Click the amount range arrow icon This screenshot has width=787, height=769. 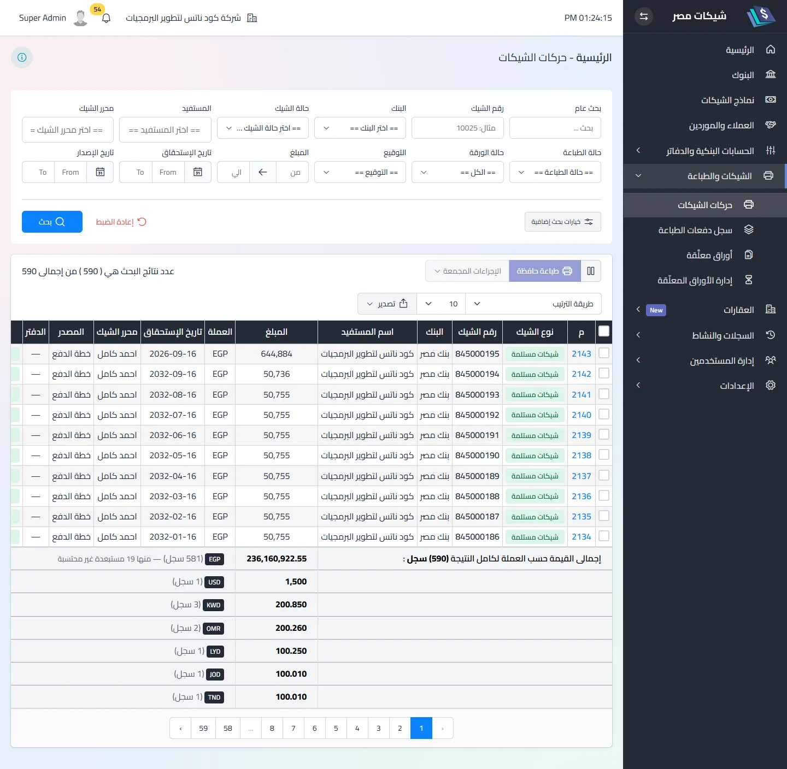point(263,172)
